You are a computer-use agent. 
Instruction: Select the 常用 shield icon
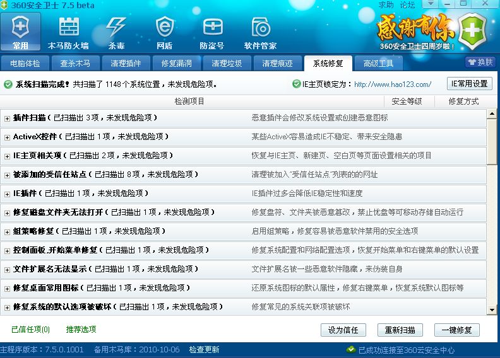point(20,31)
